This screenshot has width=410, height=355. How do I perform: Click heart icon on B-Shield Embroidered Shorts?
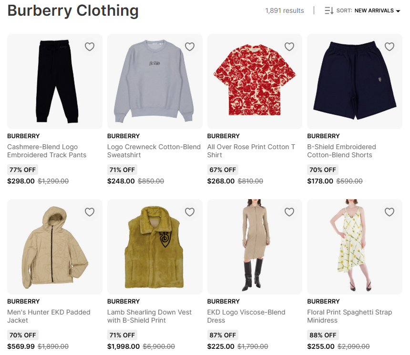(389, 47)
